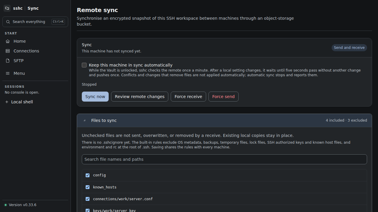Click the Force receive button
Viewport: 378px width, 212px height.
coord(188,97)
